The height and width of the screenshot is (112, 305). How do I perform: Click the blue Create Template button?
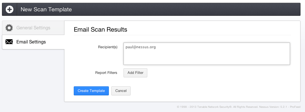pyautogui.click(x=91, y=91)
